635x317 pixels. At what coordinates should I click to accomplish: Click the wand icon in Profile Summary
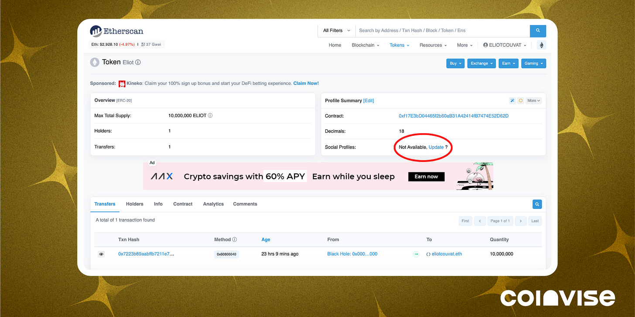click(x=512, y=101)
